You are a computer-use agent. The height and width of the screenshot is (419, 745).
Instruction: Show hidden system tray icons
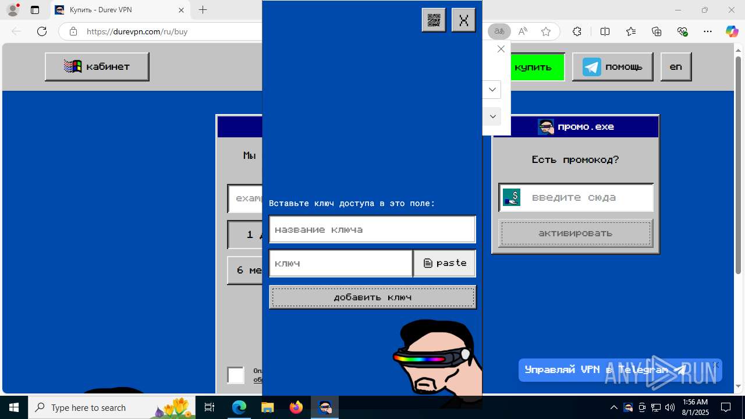613,407
